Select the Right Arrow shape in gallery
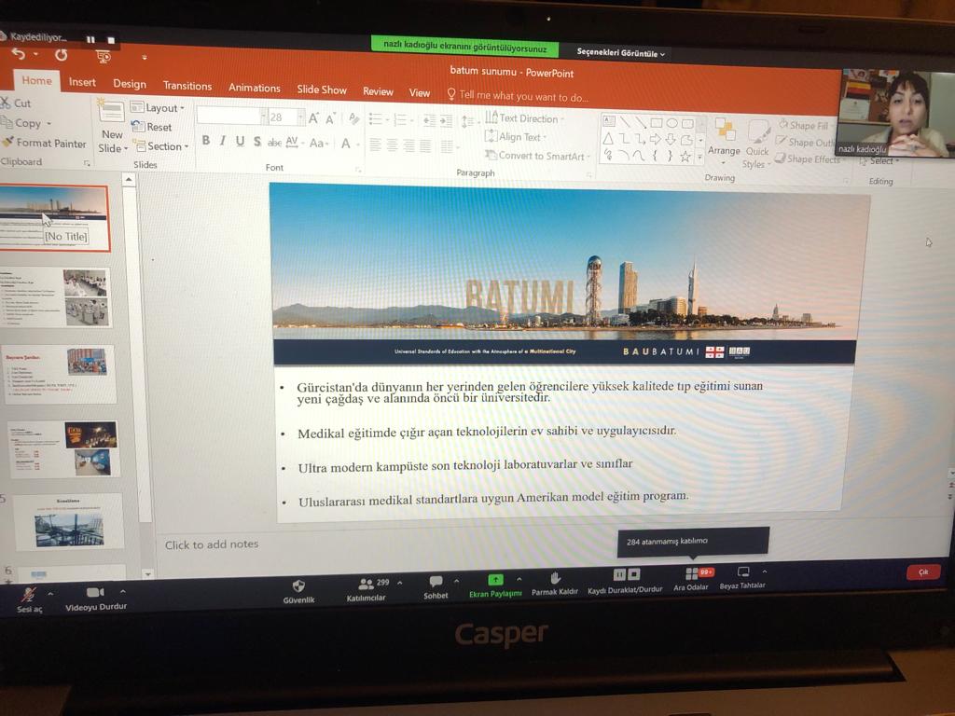This screenshot has height=716, width=955. 656,140
